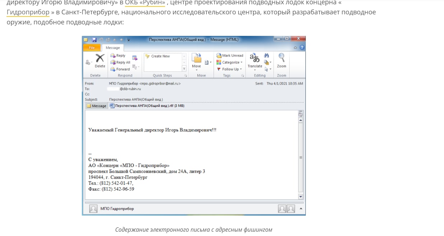Minimize the ribbon with the chevron icon

pyautogui.click(x=295, y=47)
